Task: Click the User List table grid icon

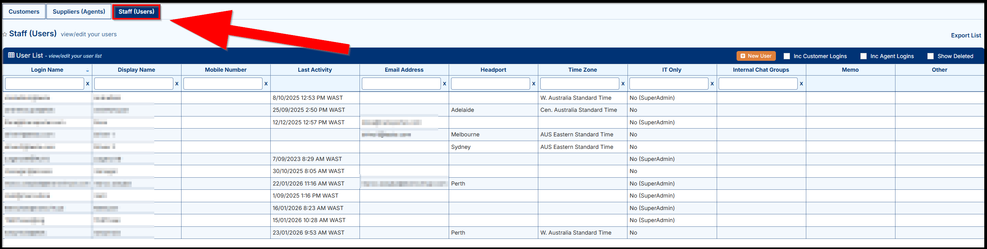Action: pos(11,55)
